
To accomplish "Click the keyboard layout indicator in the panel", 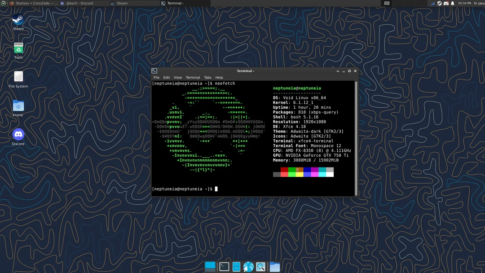I will coord(387,3).
